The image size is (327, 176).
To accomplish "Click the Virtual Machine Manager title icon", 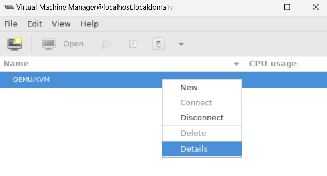I will pyautogui.click(x=9, y=7).
